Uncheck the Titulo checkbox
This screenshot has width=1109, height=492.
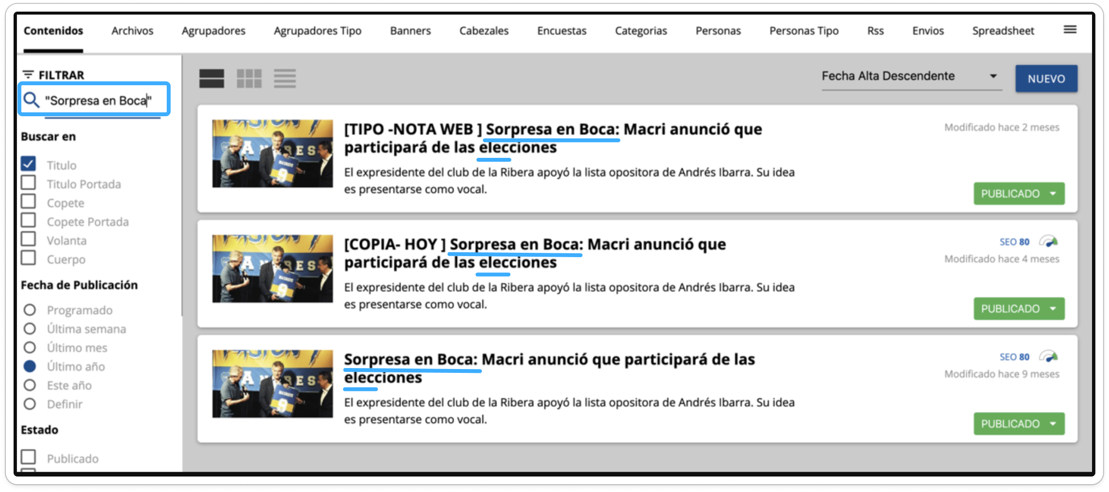(29, 164)
